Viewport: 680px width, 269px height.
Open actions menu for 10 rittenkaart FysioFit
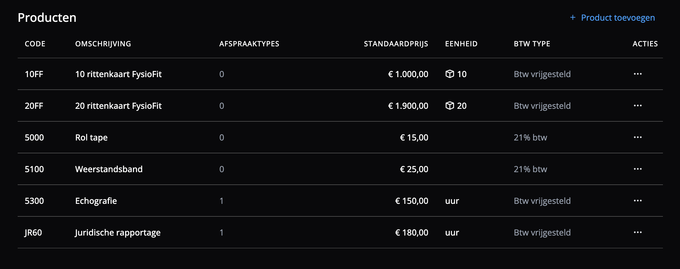(637, 74)
